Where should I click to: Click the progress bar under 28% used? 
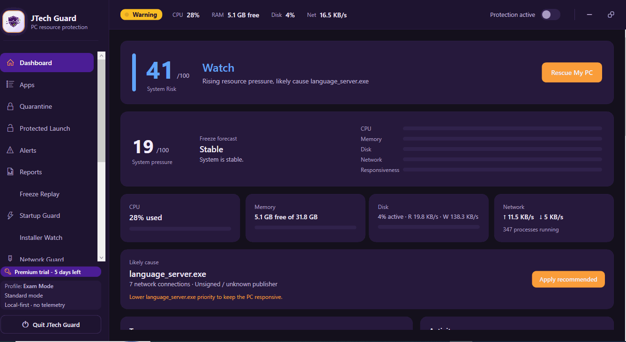point(180,229)
